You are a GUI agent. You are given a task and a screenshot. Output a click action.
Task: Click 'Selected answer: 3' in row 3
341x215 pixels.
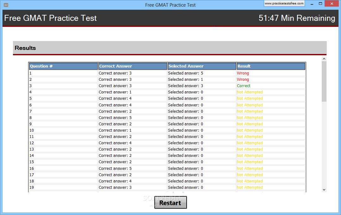click(x=185, y=86)
